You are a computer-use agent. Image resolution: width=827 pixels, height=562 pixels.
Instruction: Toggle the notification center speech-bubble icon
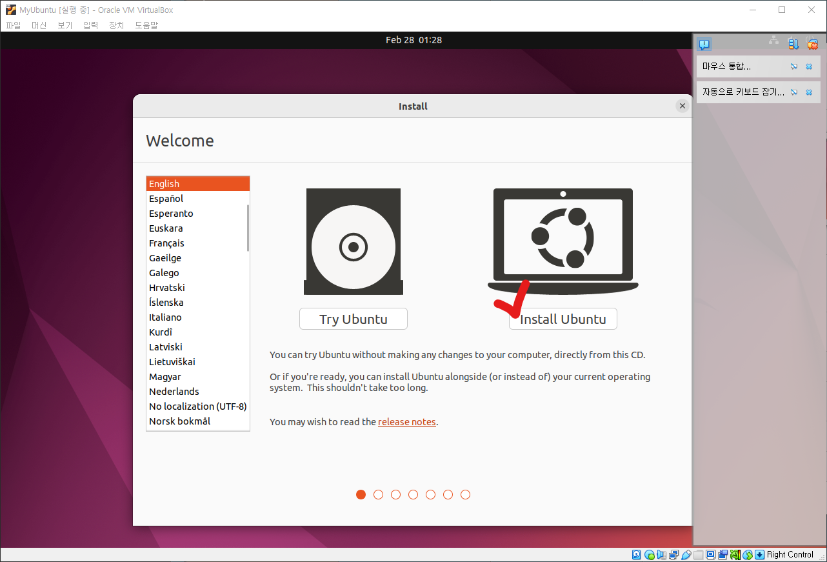[704, 45]
